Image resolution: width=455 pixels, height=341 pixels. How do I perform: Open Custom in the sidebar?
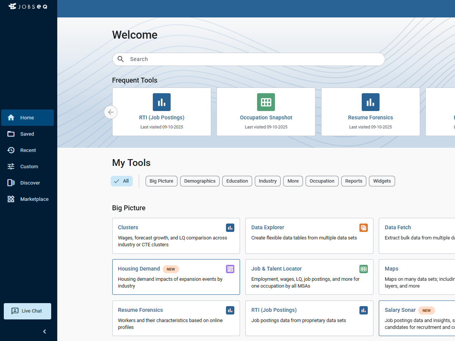[27, 166]
